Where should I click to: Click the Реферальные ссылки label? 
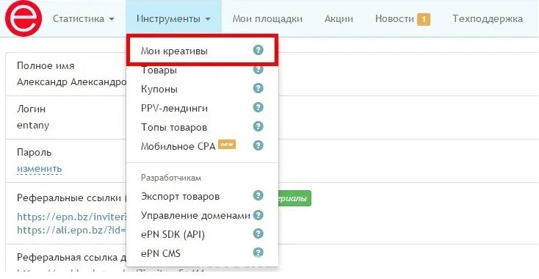(x=71, y=198)
